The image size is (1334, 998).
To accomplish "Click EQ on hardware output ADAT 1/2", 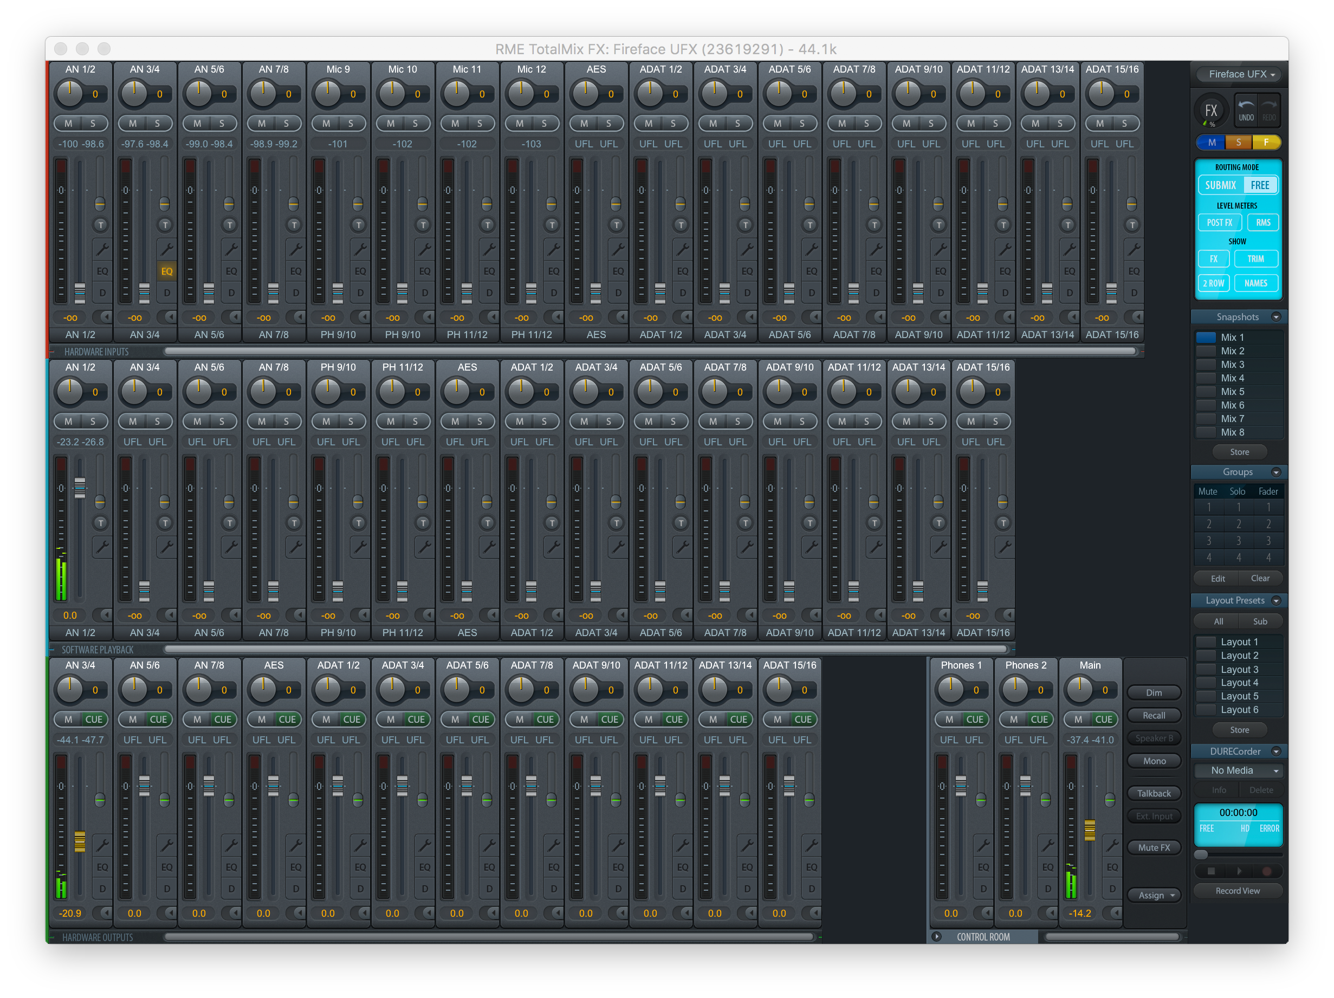I will tap(360, 867).
